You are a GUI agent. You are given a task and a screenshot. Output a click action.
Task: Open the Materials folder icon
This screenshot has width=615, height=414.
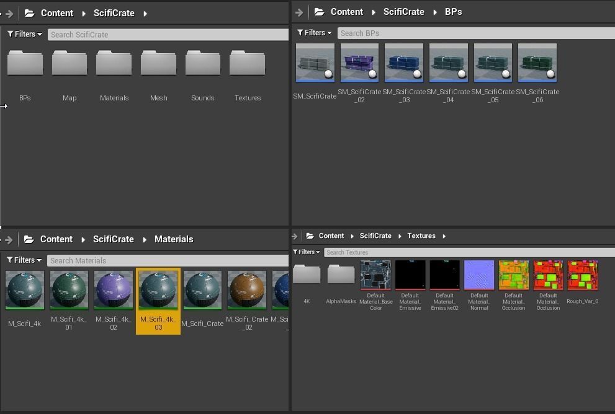tap(114, 63)
